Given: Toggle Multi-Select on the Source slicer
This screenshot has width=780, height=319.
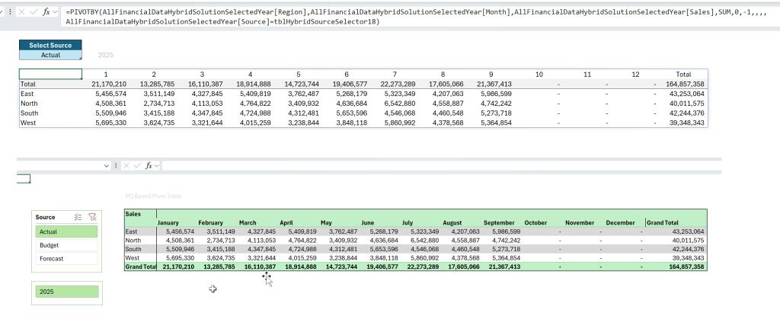Looking at the screenshot, I should pyautogui.click(x=78, y=217).
